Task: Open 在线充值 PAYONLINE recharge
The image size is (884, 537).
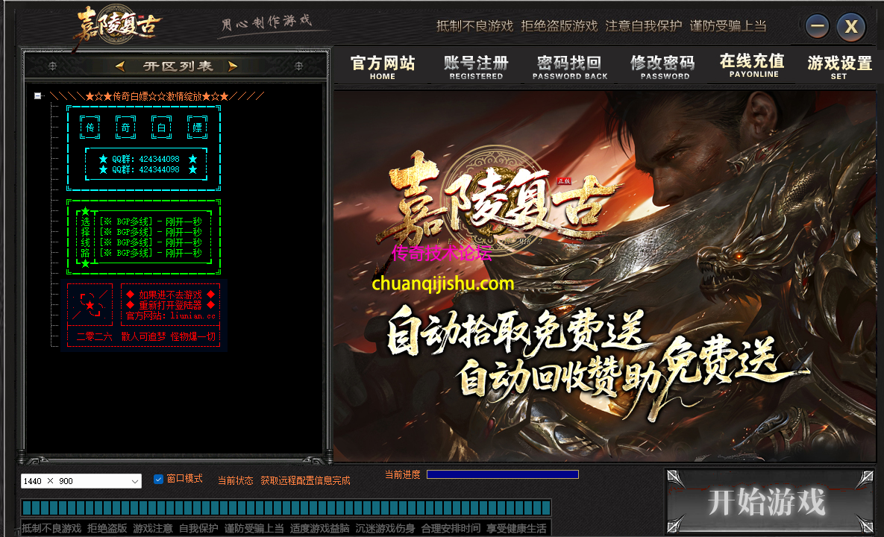Action: [x=752, y=64]
